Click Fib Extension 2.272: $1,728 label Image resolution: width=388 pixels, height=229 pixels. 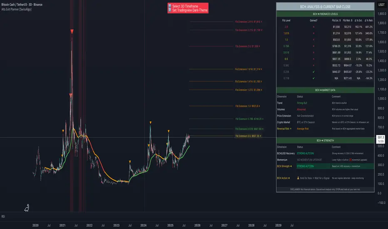[x=249, y=30]
